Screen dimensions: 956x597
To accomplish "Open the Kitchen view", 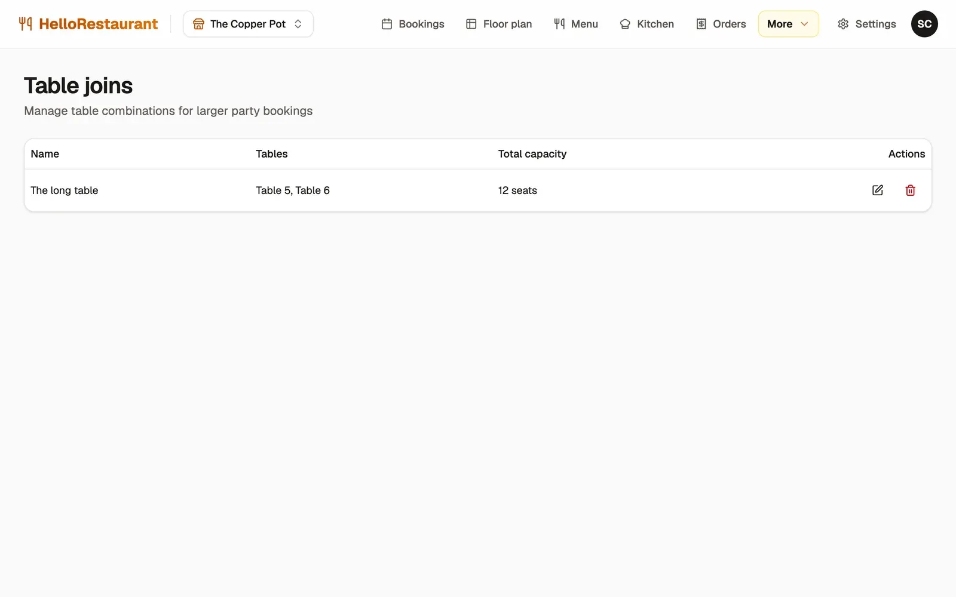I will 647,24.
